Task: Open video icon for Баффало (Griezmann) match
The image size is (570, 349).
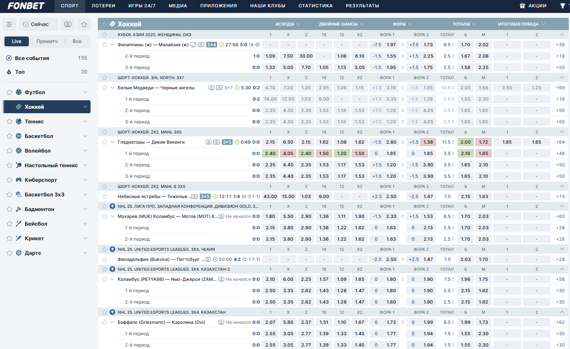Action: [x=221, y=322]
